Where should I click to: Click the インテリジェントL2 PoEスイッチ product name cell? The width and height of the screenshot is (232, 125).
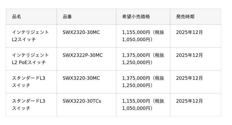[30, 59]
